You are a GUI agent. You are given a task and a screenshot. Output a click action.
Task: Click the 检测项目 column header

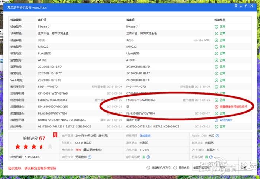(x=16, y=20)
